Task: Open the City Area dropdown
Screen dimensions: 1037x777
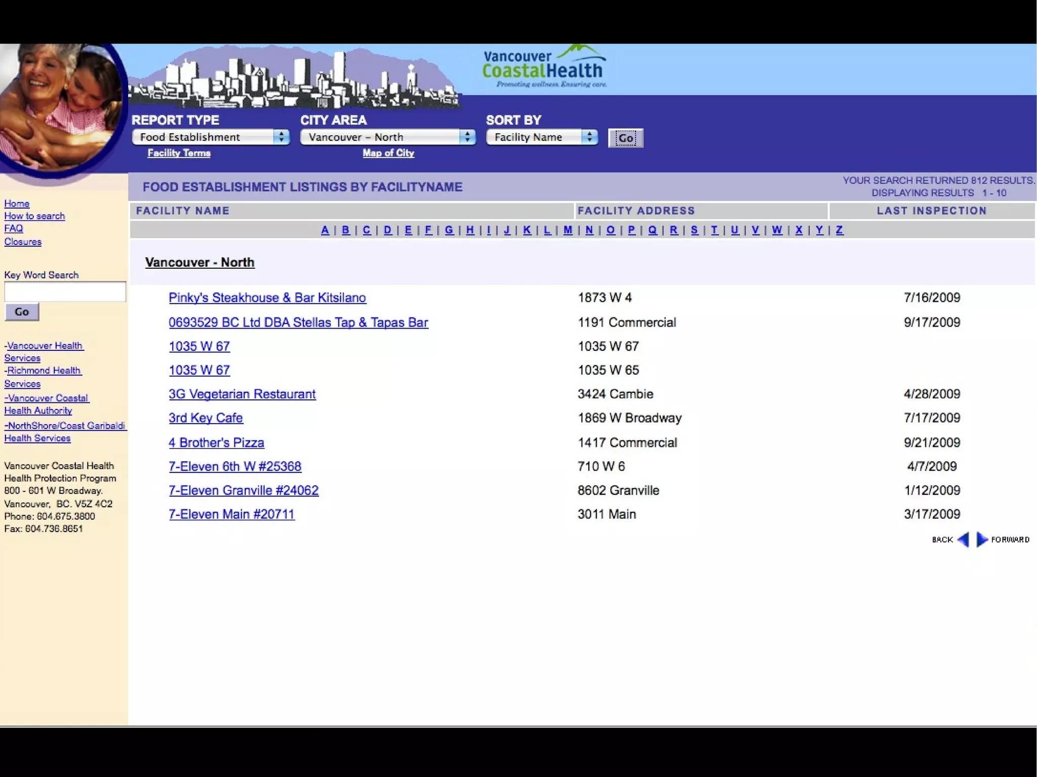Action: point(387,137)
